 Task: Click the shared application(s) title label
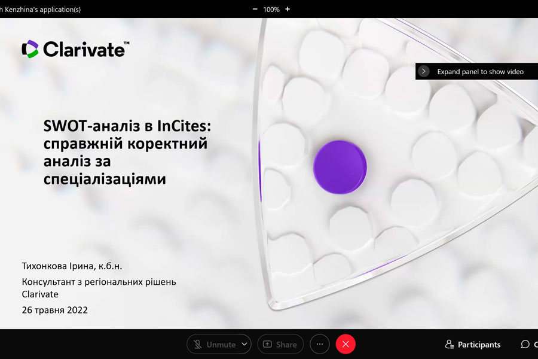click(x=41, y=10)
